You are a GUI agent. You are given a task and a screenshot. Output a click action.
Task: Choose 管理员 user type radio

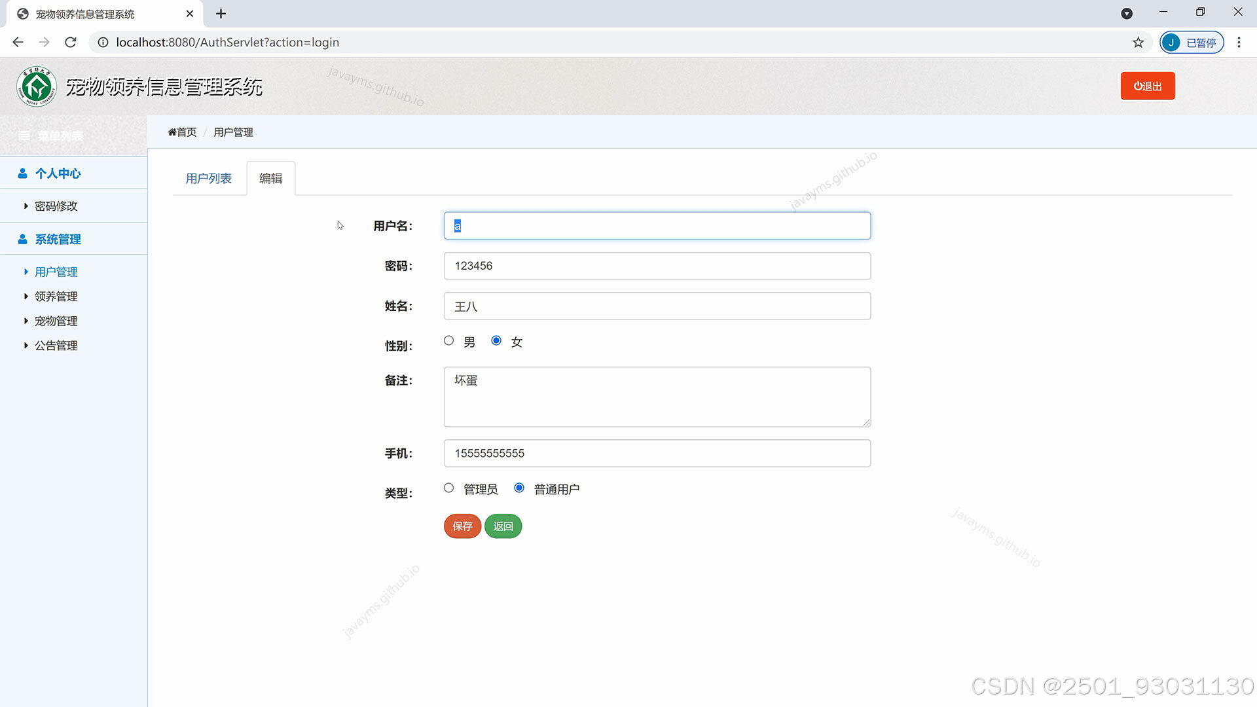(448, 488)
